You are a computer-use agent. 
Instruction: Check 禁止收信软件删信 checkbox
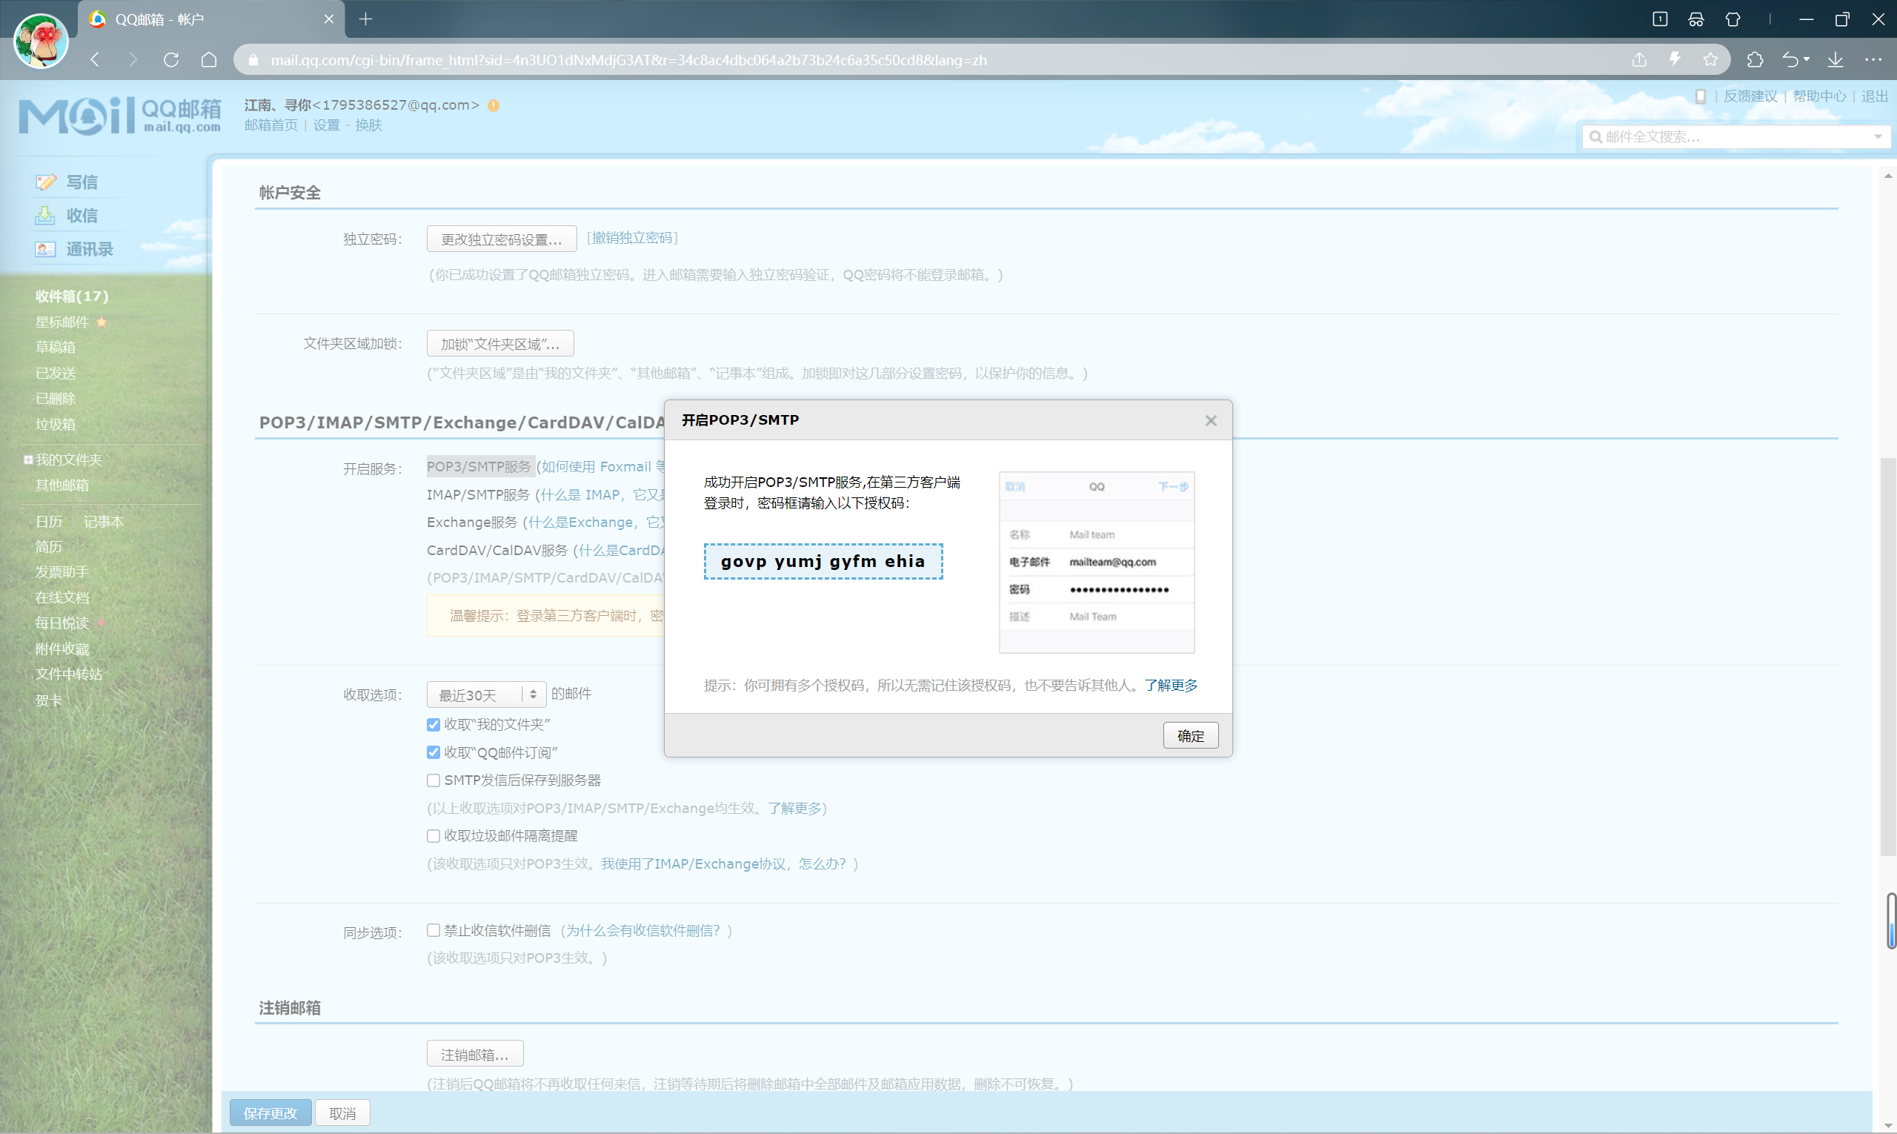click(x=433, y=930)
